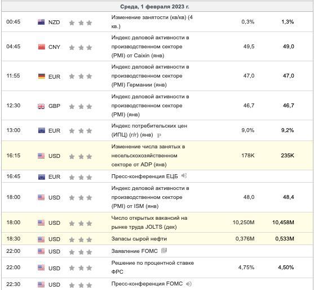This screenshot has width=314, height=290.
Task: Open Изменение занятости (кв/кв) event
Action: pos(152,22)
